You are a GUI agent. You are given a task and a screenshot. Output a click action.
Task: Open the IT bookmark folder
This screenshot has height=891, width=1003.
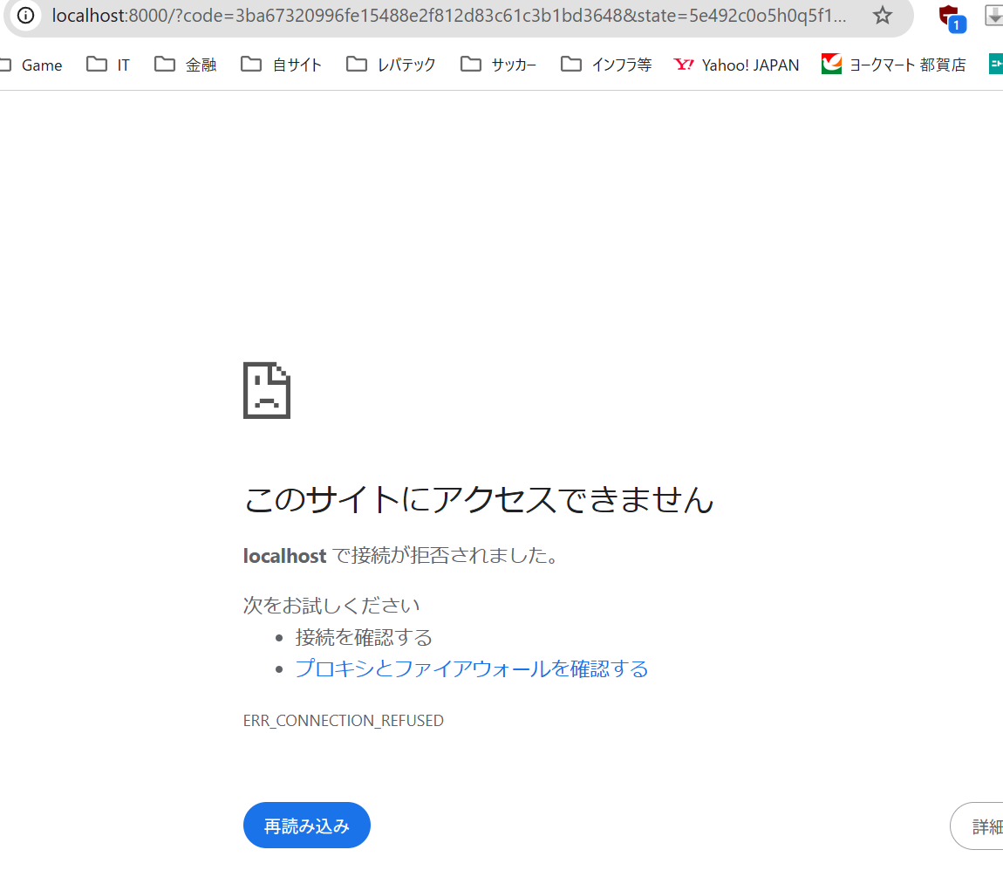(108, 65)
